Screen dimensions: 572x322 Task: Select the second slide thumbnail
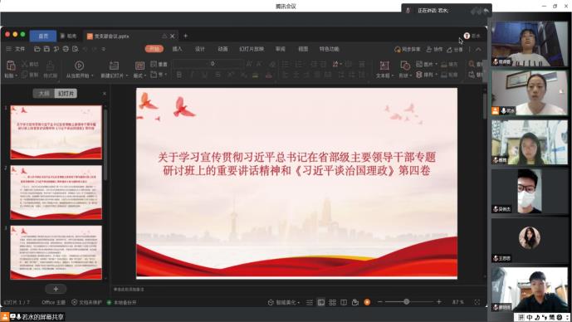coord(56,193)
